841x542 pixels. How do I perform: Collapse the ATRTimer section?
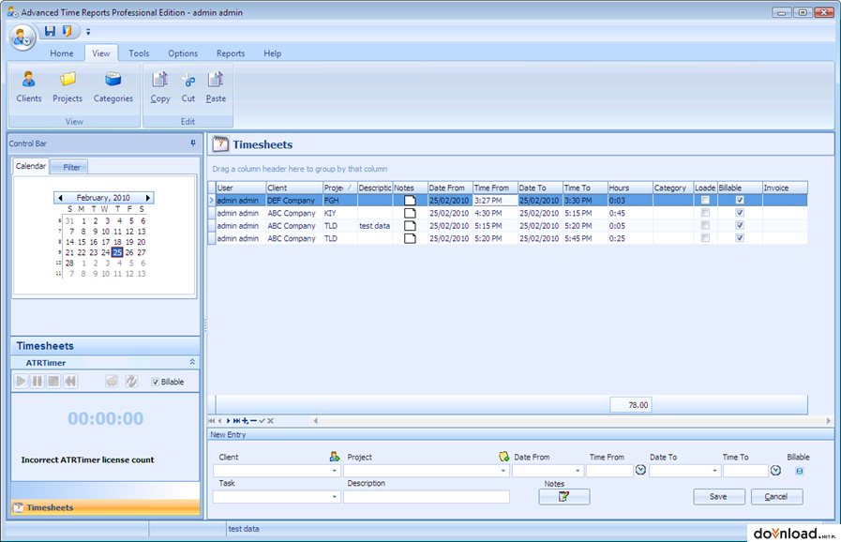(x=192, y=362)
